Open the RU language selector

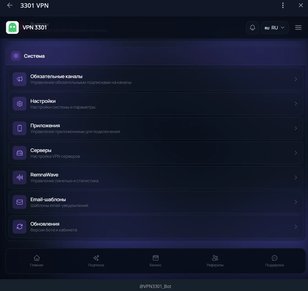(x=274, y=27)
